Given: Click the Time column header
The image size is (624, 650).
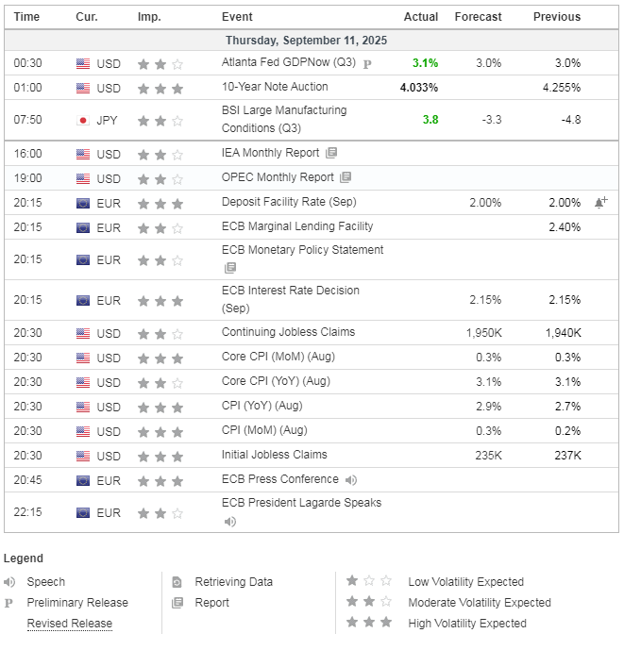Looking at the screenshot, I should pyautogui.click(x=26, y=17).
